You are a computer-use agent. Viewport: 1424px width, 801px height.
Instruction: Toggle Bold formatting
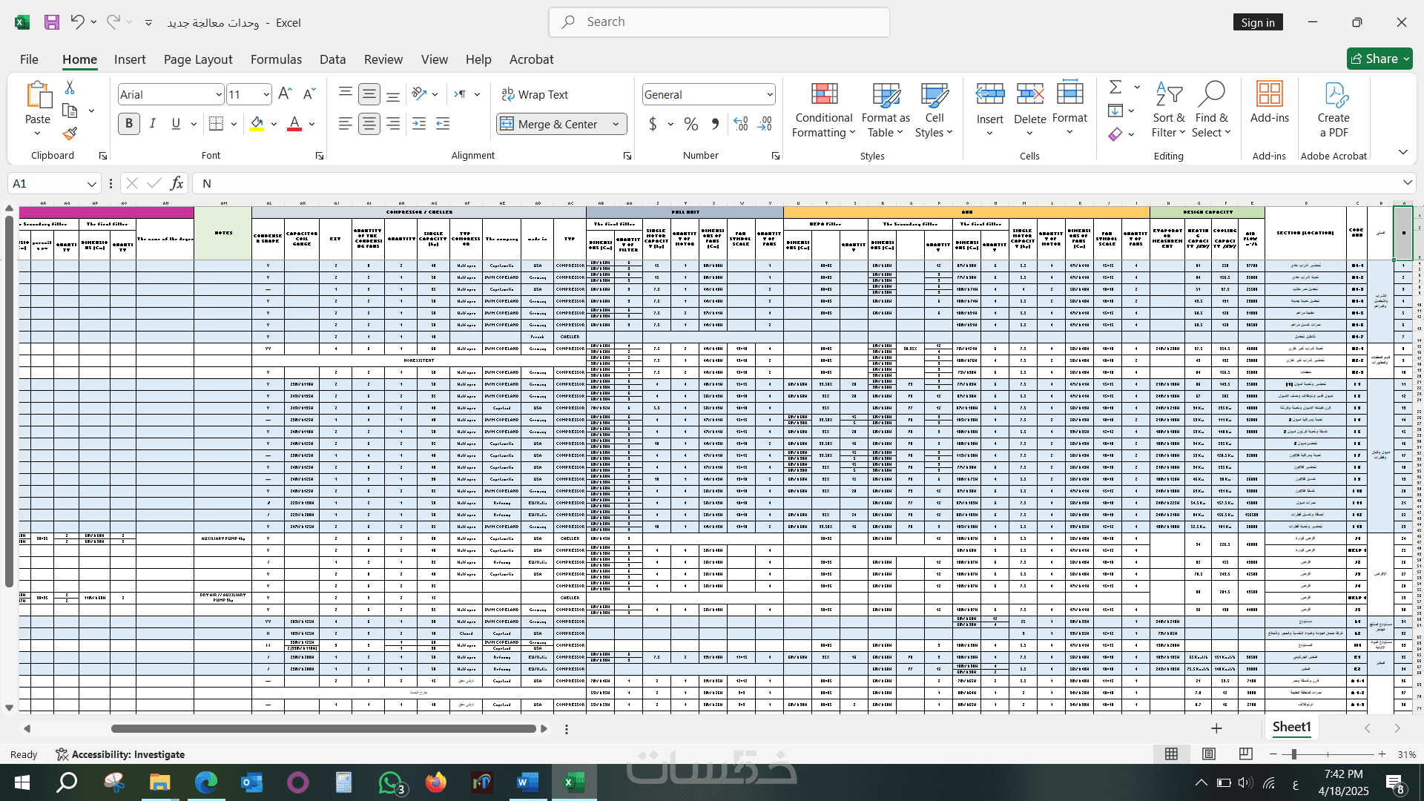(x=128, y=124)
